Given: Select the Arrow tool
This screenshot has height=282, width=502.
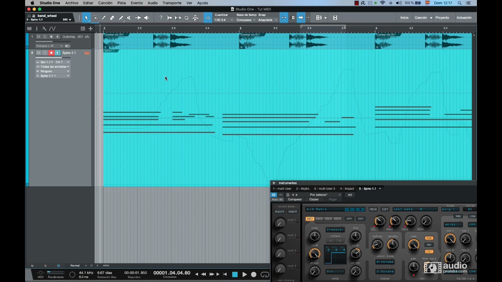Looking at the screenshot, I should pyautogui.click(x=86, y=18).
